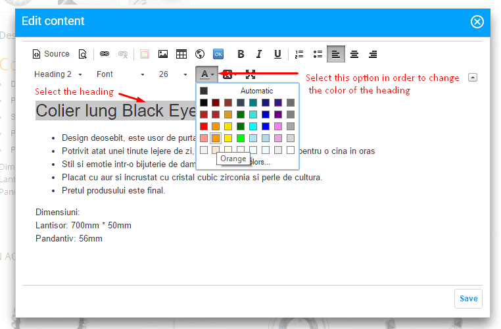
Task: Toggle italic formatting
Action: click(259, 54)
